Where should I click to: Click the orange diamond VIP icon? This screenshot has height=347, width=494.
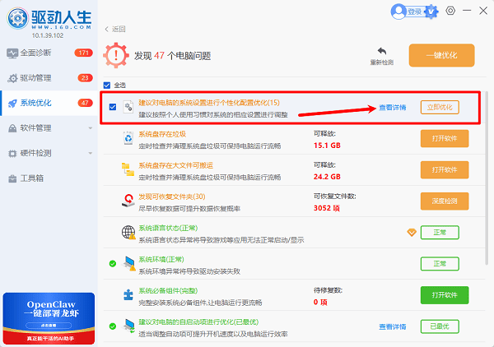pyautogui.click(x=412, y=233)
